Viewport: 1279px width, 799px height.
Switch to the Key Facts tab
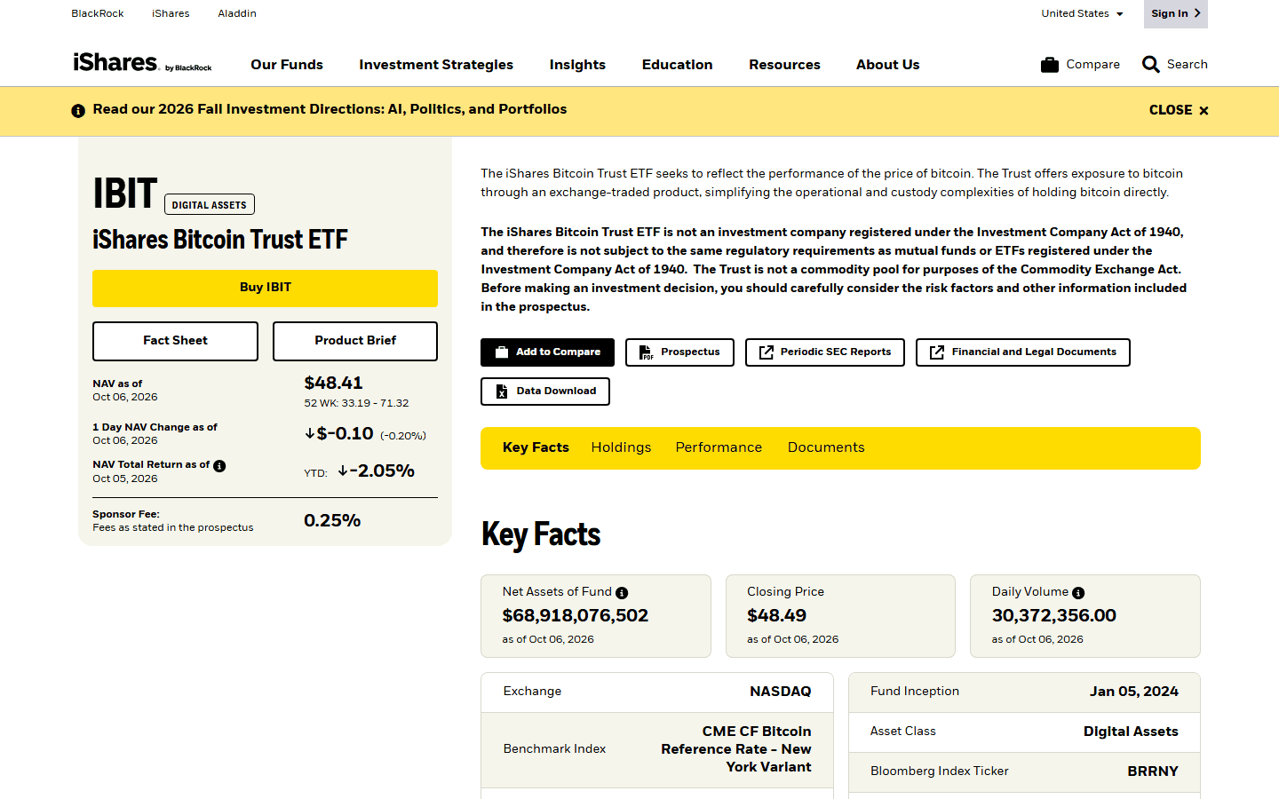pyautogui.click(x=536, y=447)
